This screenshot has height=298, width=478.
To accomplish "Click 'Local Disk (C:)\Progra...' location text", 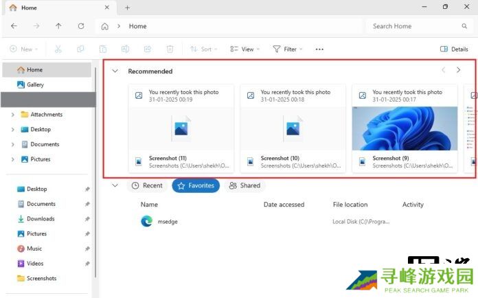I will (x=361, y=222).
